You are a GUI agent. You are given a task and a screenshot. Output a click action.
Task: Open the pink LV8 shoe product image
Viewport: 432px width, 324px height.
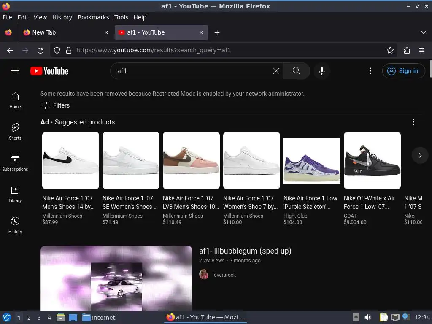(x=191, y=160)
